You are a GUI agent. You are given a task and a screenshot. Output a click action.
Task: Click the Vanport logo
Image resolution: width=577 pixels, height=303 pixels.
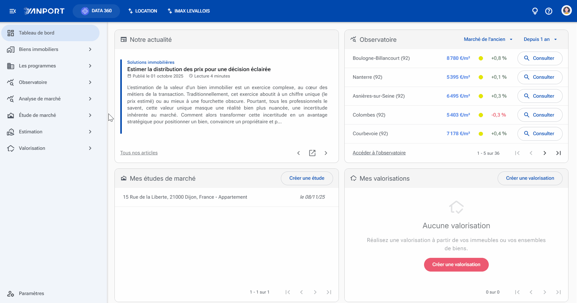44,11
